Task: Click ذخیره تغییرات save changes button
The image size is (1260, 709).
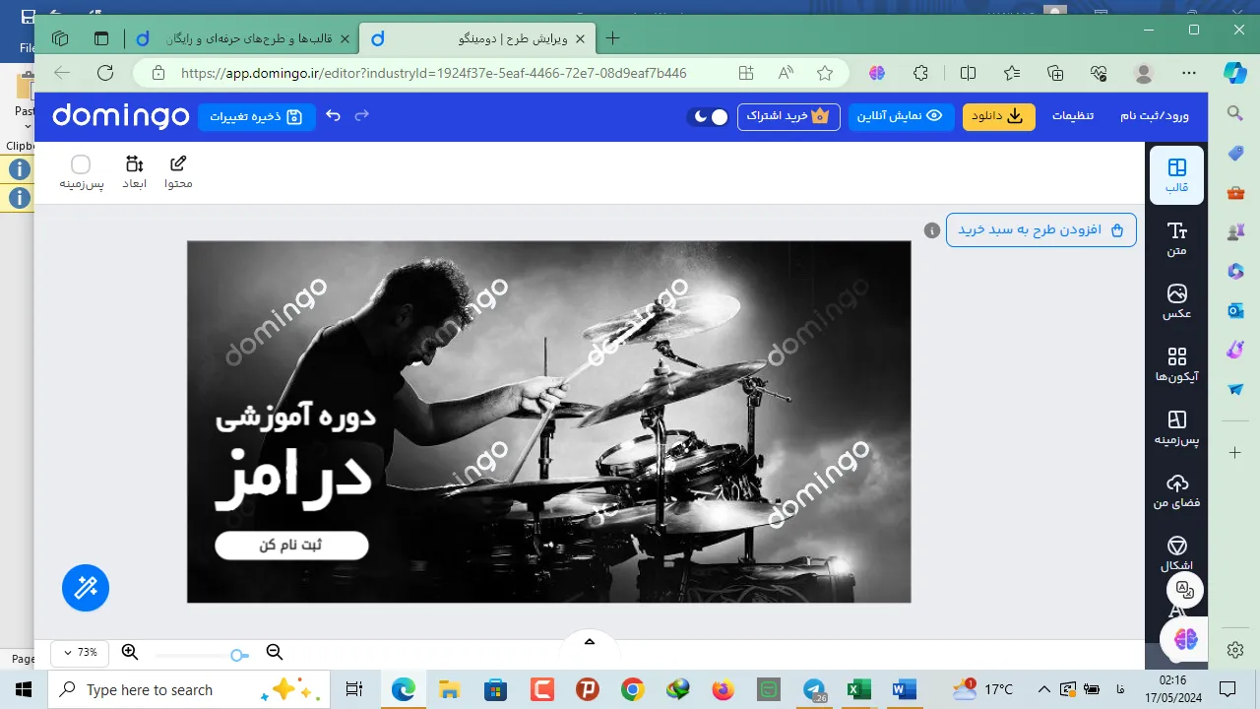Action: point(257,116)
